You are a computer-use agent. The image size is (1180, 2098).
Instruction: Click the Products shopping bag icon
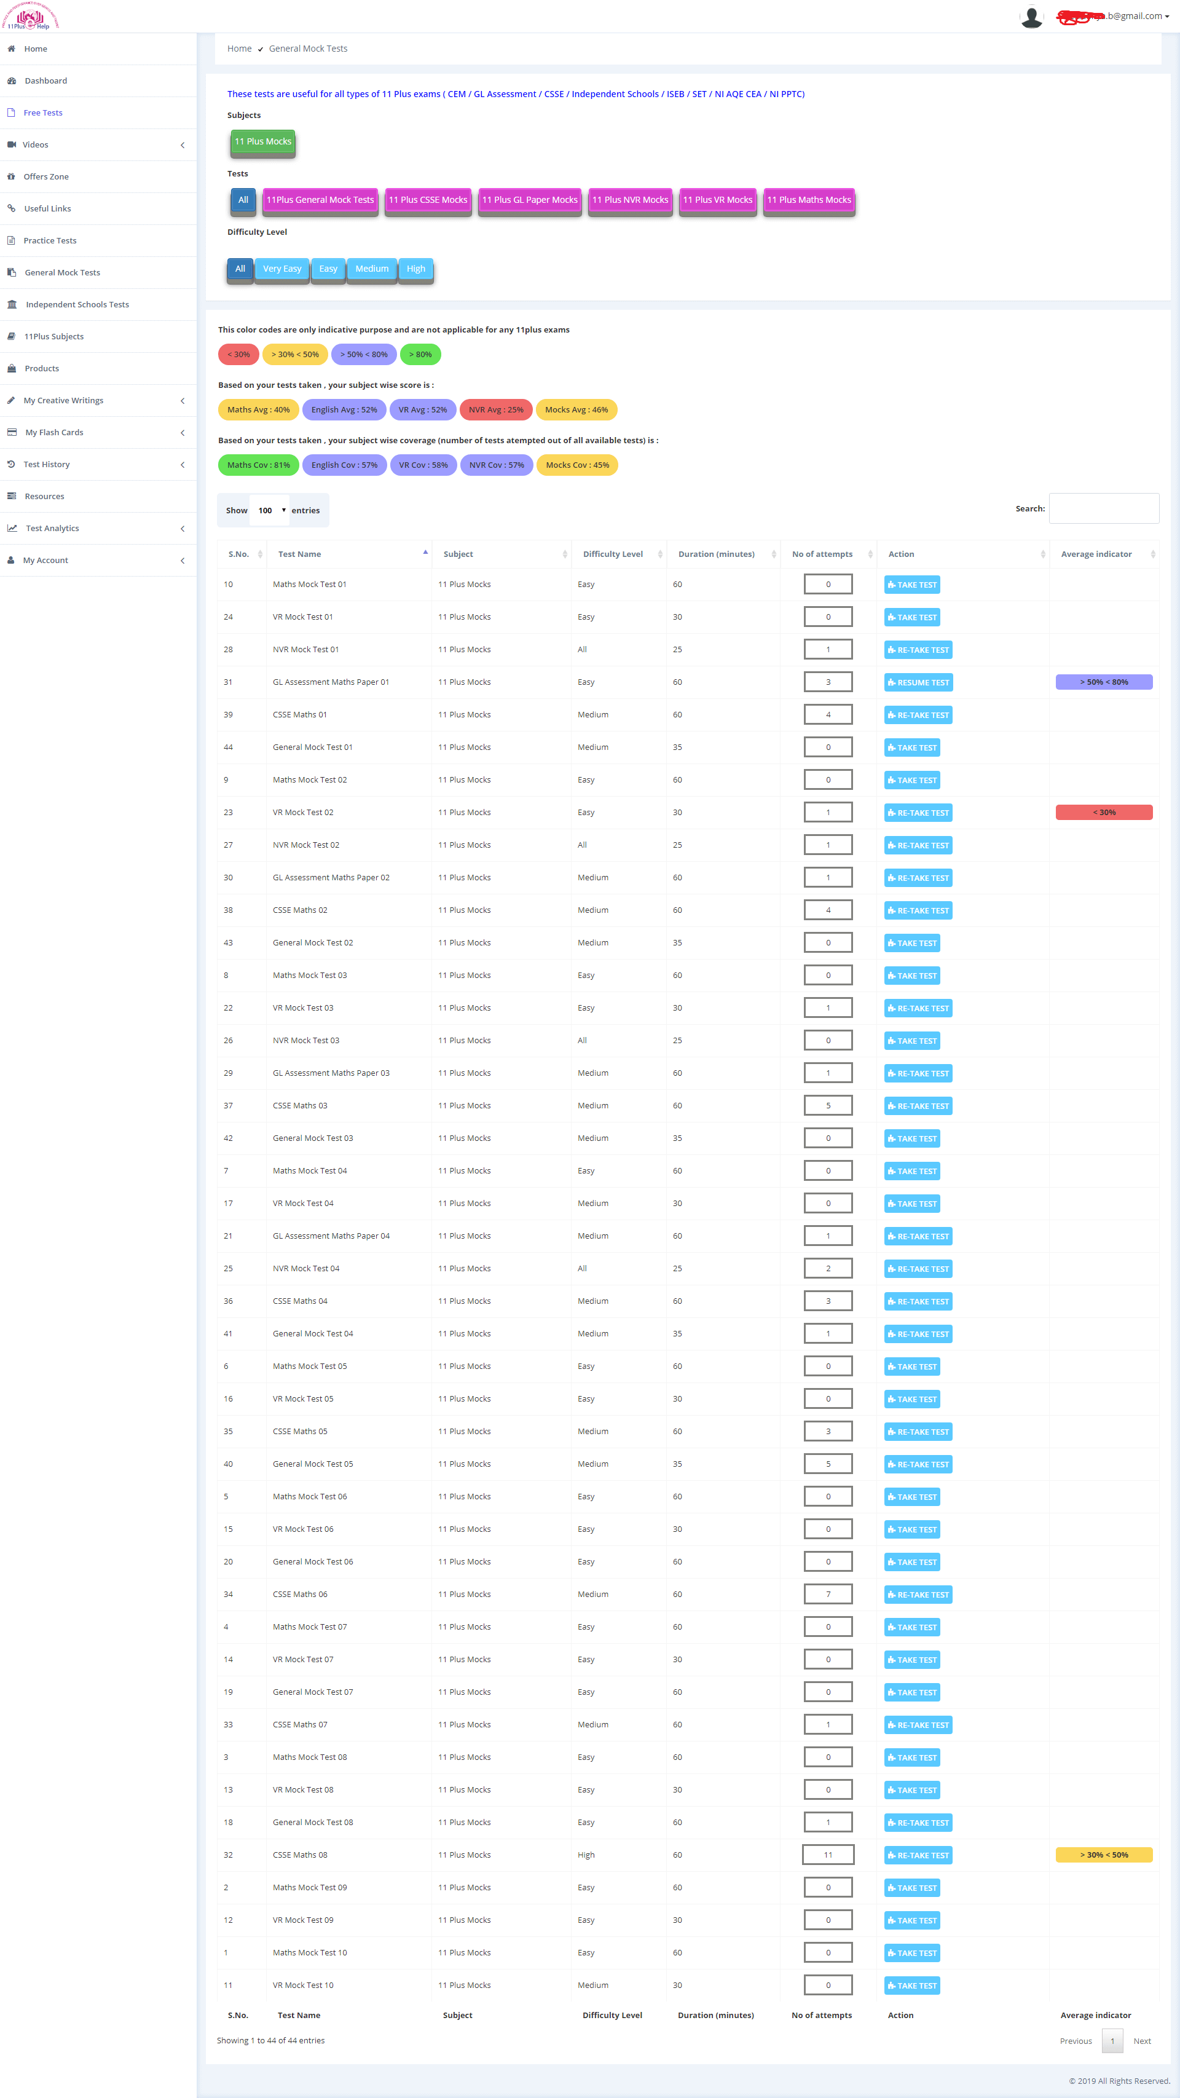coord(12,368)
